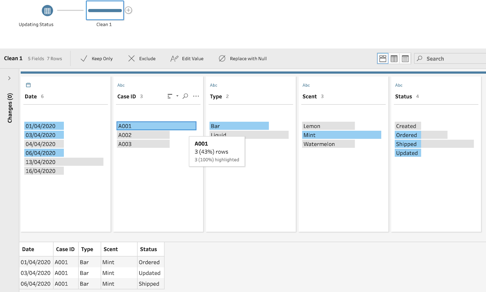Screen dimensions: 486x292
Task: Select the 13/04/2020 date value bar
Action: (64, 162)
